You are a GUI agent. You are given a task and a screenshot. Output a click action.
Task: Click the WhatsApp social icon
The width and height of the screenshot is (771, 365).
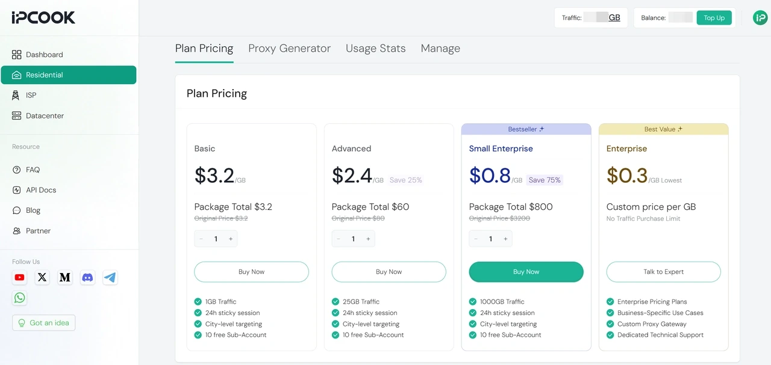click(20, 298)
